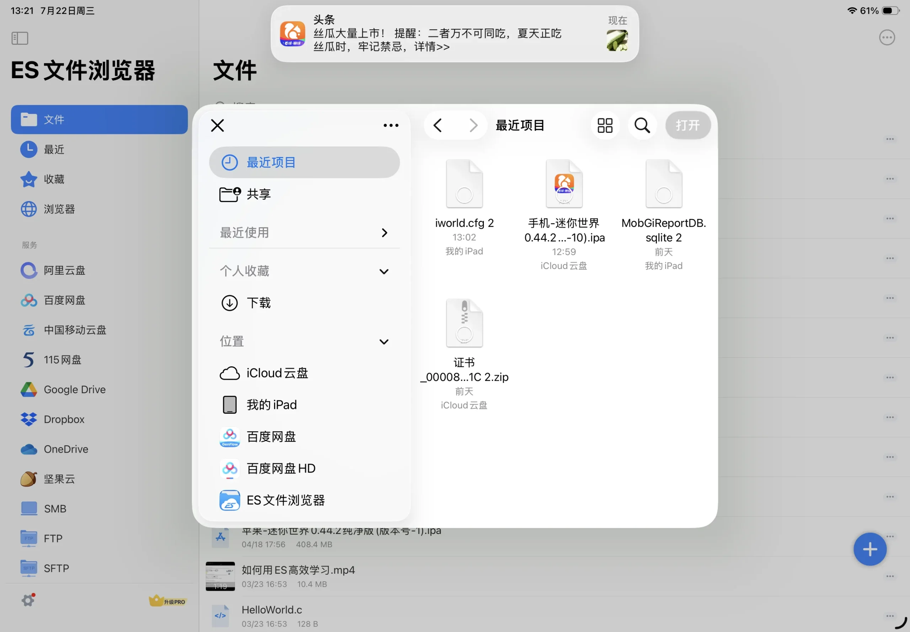Open iCloud 云盘 location
This screenshot has height=632, width=910.
click(x=304, y=373)
